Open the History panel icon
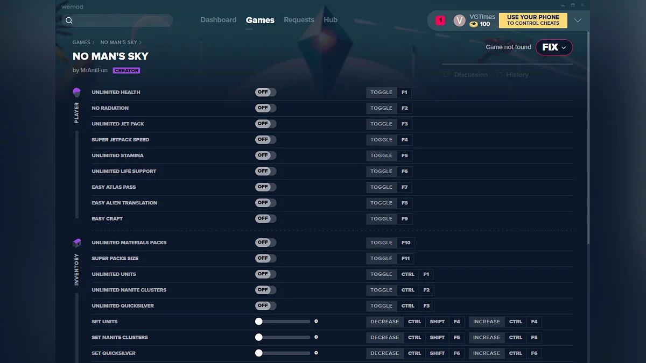 498,75
